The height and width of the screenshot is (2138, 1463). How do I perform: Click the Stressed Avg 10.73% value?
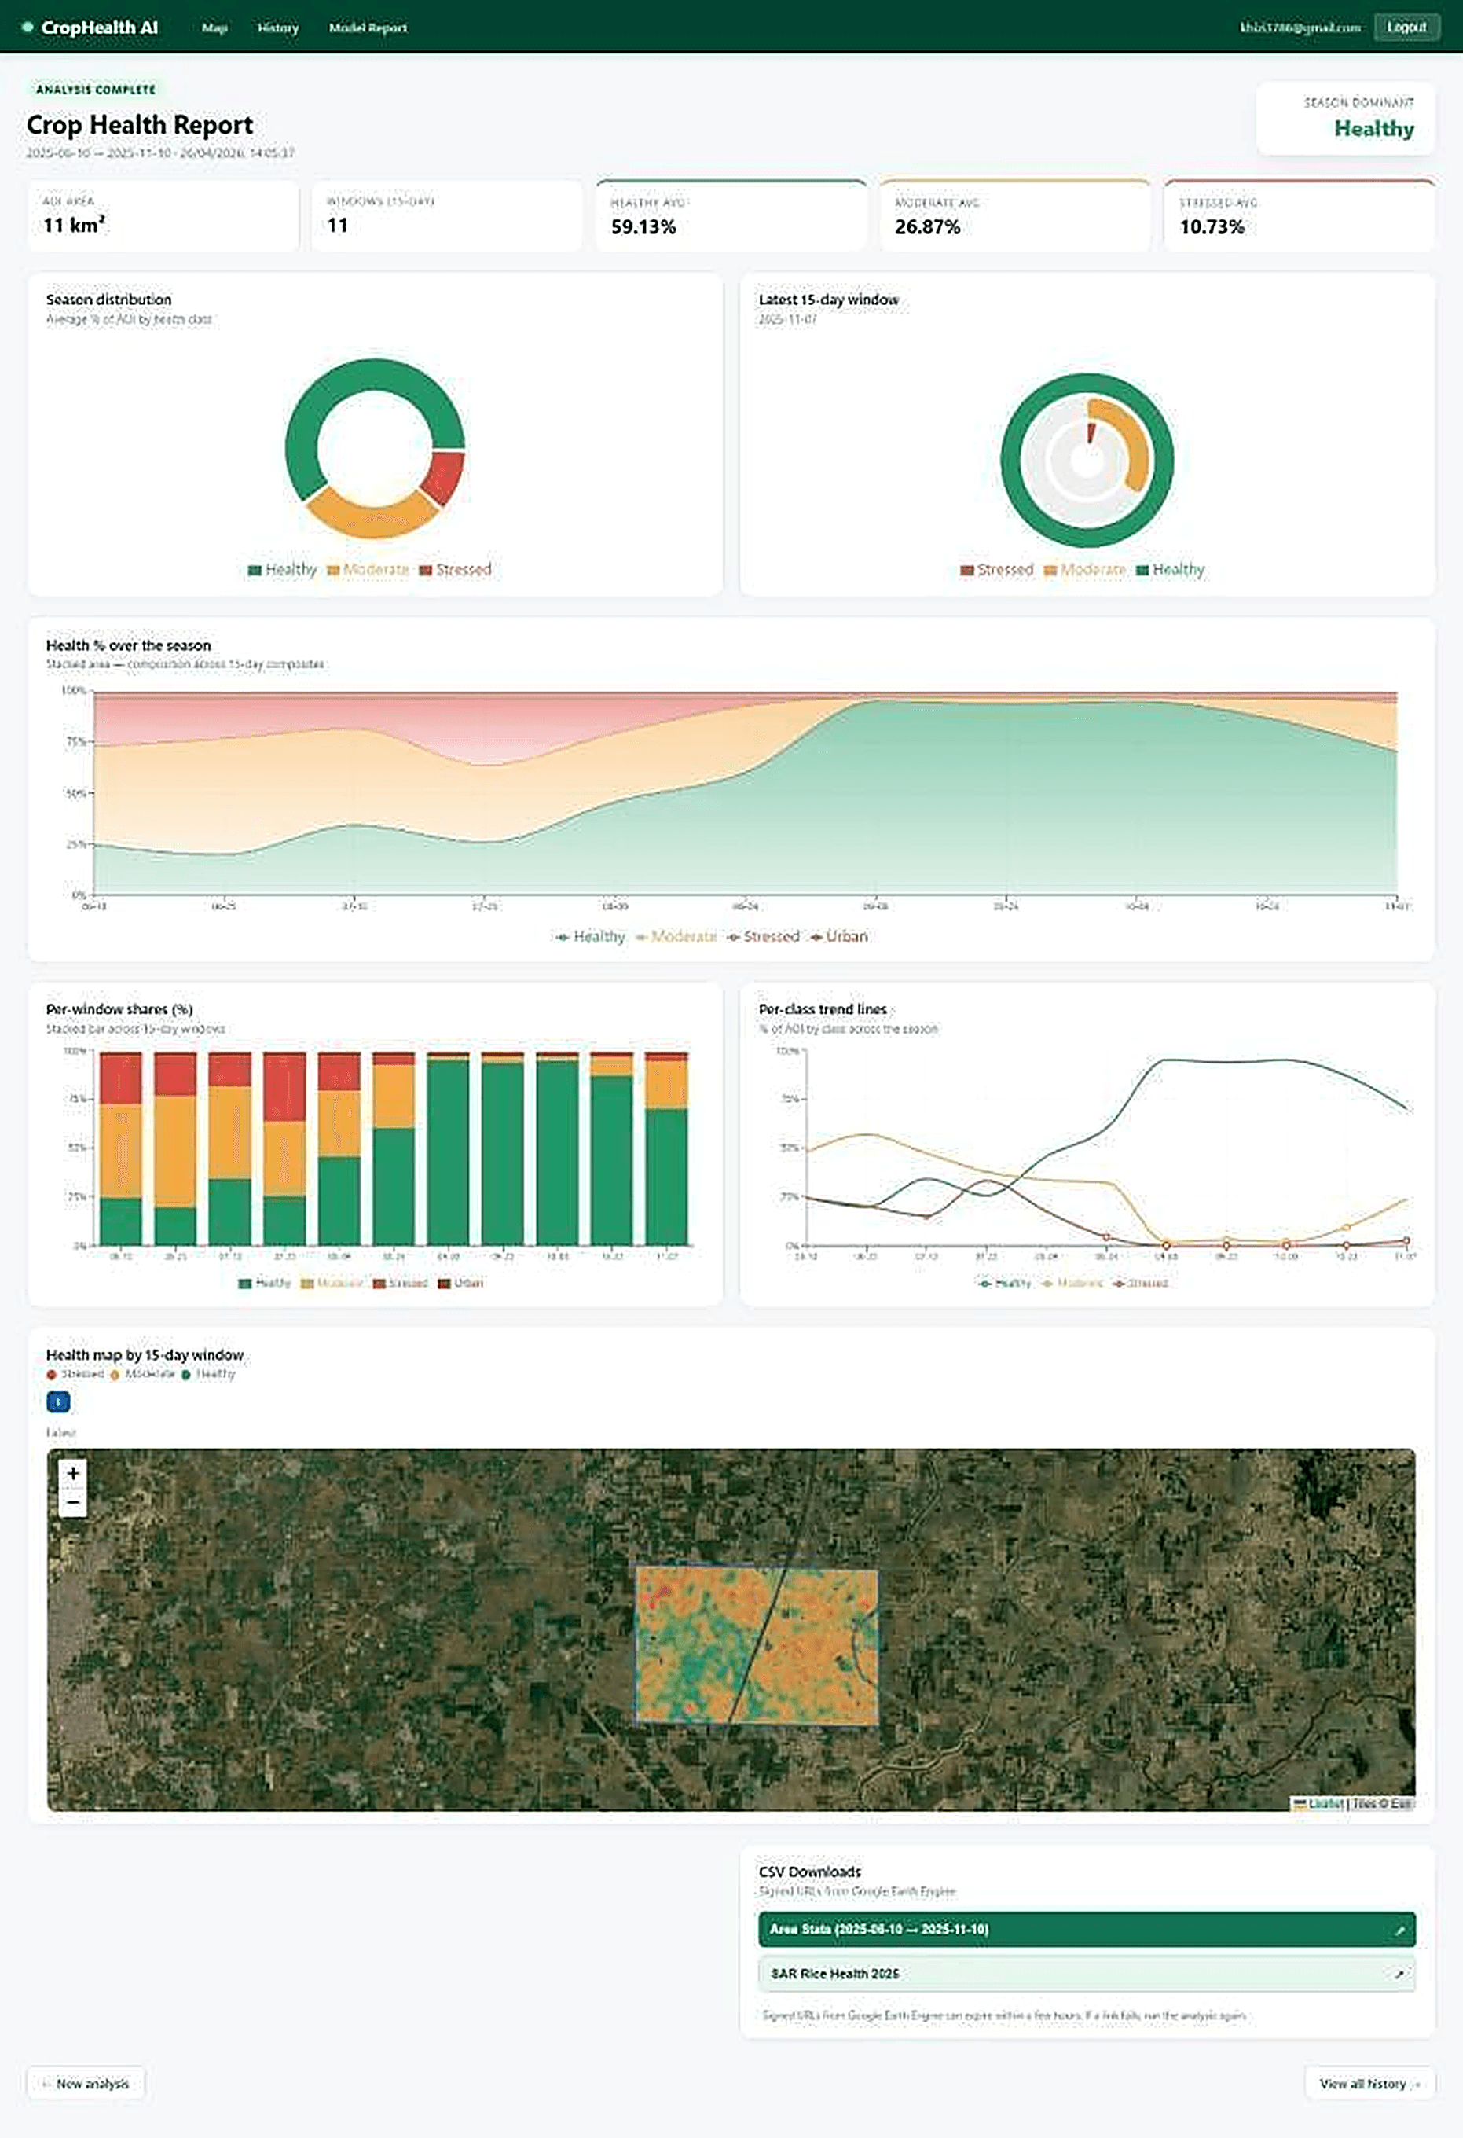pyautogui.click(x=1212, y=227)
